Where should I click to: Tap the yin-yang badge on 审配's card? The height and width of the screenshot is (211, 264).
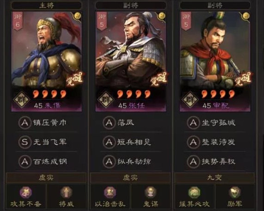[246, 16]
